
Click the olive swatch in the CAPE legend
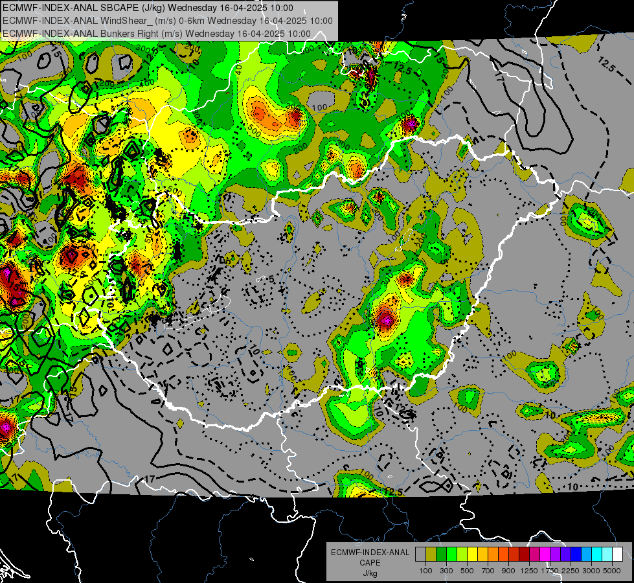coord(431,554)
